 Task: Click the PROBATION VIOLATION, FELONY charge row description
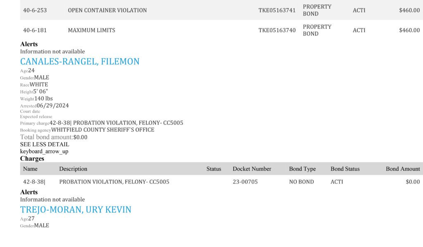(x=114, y=182)
